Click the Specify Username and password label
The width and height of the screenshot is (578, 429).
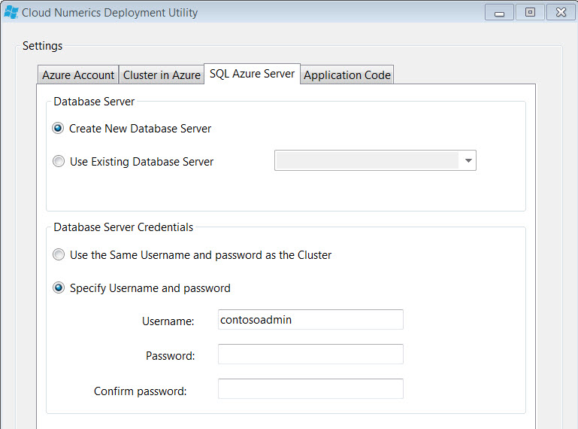(x=150, y=288)
